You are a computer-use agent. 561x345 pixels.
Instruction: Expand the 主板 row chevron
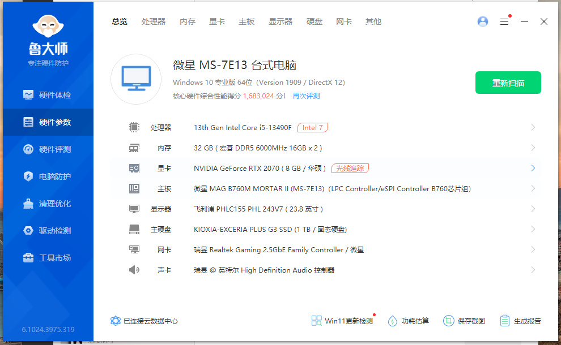pos(533,188)
